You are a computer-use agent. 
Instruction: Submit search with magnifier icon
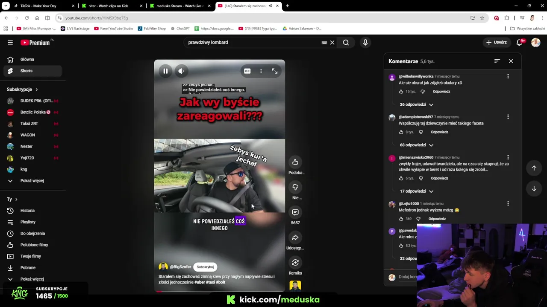pyautogui.click(x=346, y=43)
